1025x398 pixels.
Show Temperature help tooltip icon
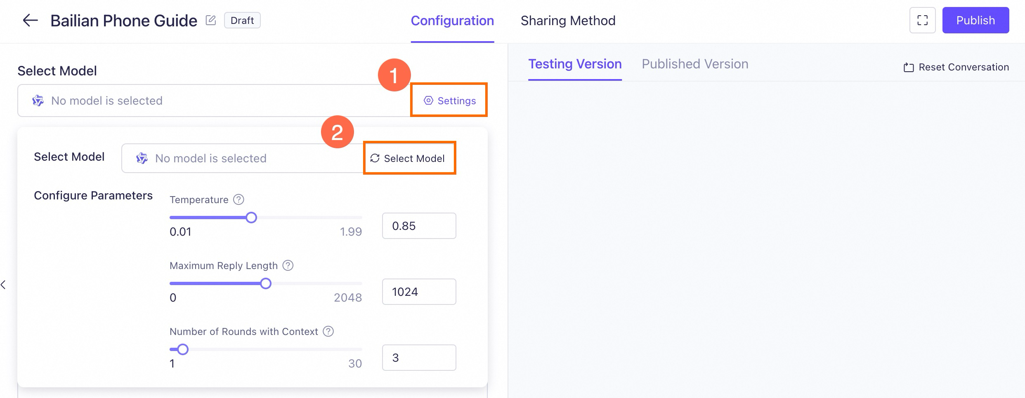point(239,199)
